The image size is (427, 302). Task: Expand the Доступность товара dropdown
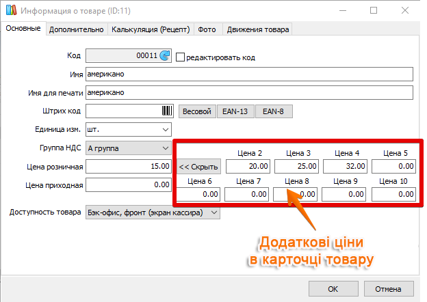tap(214, 212)
